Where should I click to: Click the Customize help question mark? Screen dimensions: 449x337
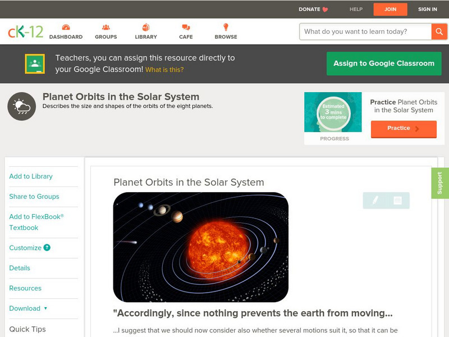coord(47,248)
